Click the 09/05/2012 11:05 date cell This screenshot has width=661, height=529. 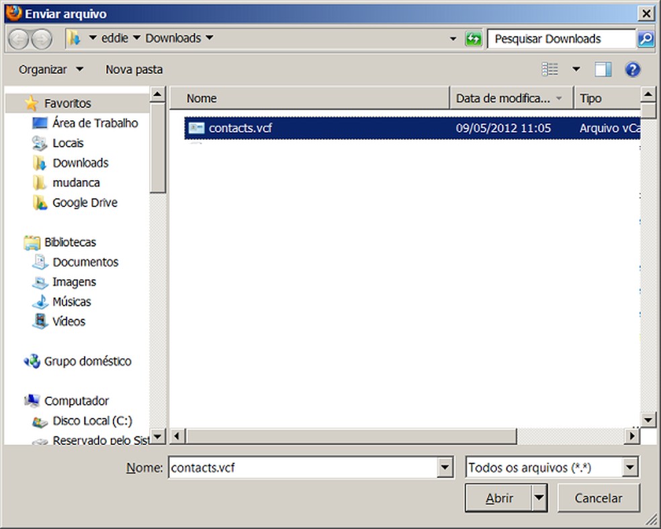point(503,128)
